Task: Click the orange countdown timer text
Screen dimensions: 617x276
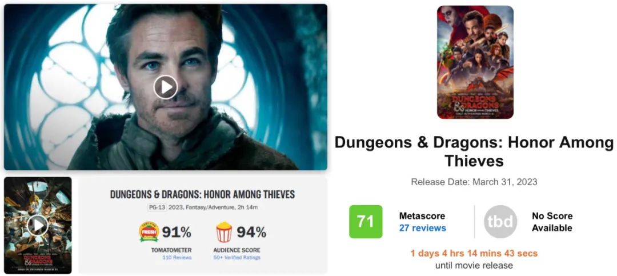Action: click(x=474, y=253)
